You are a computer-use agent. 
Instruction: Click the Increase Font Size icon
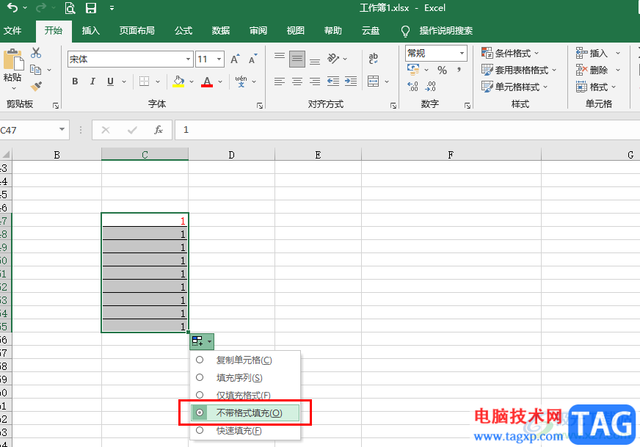click(x=235, y=59)
